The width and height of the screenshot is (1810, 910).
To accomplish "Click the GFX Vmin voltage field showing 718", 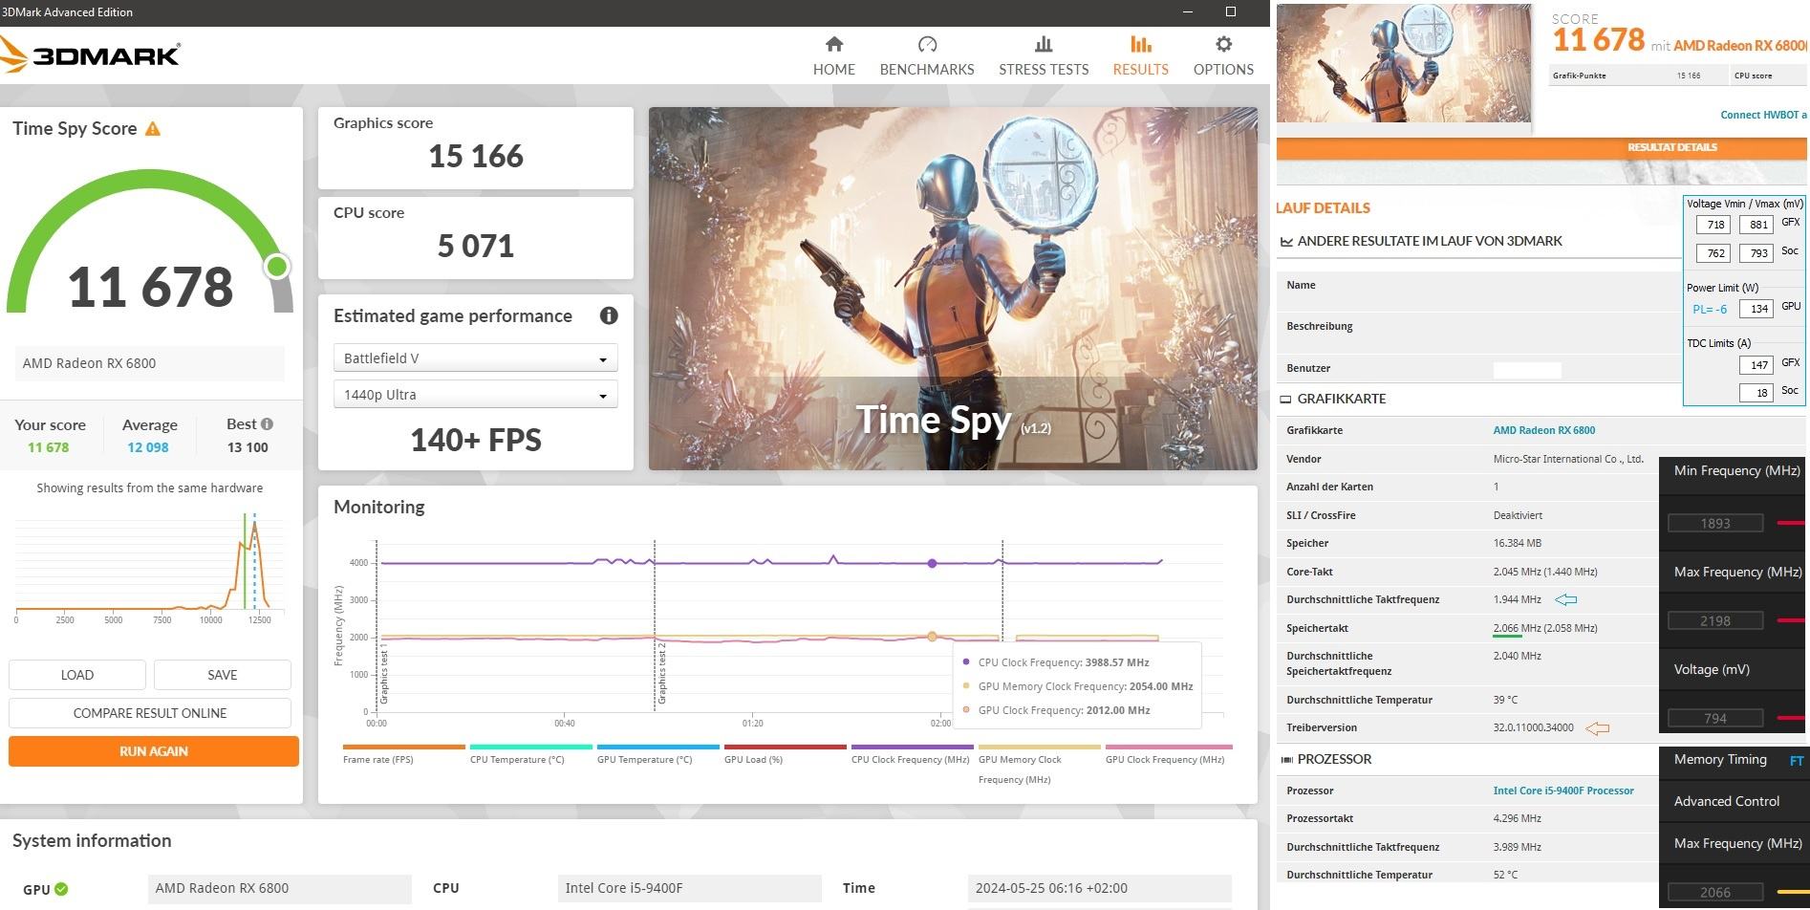I will [x=1713, y=225].
